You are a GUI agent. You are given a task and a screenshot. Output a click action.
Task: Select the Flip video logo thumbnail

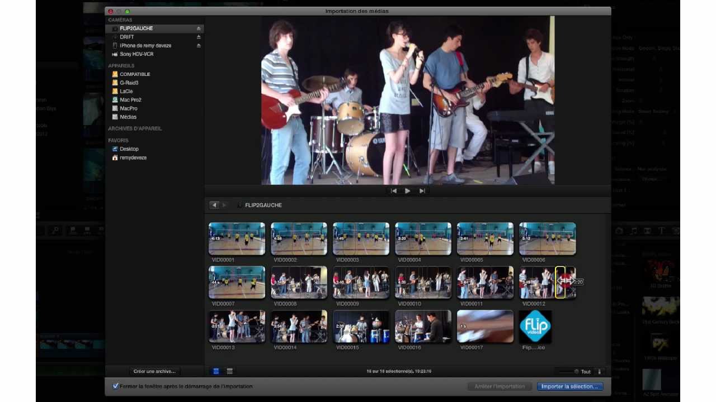pyautogui.click(x=535, y=326)
